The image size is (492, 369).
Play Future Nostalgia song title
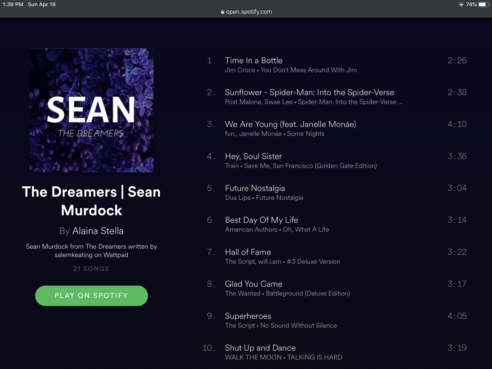255,188
